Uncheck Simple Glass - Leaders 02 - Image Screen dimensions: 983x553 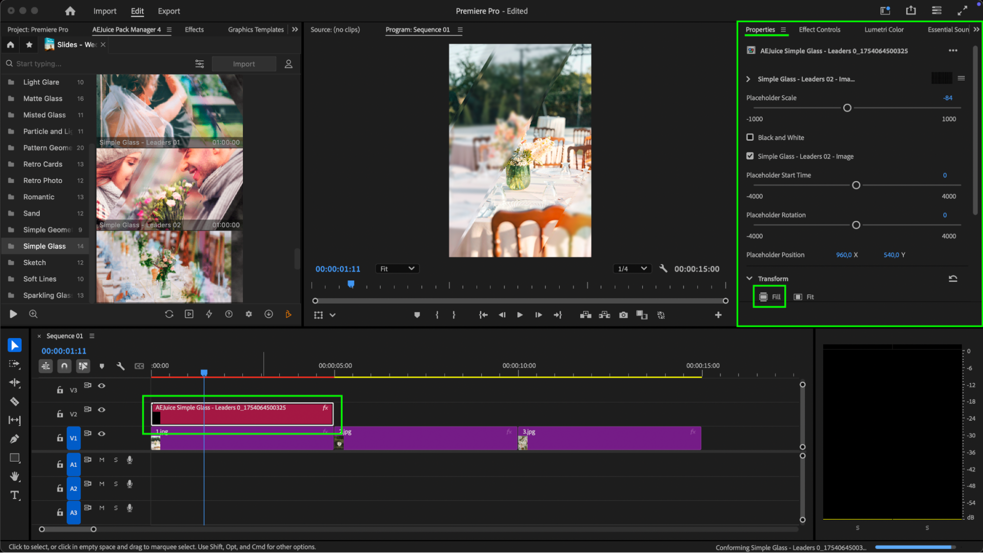[750, 156]
